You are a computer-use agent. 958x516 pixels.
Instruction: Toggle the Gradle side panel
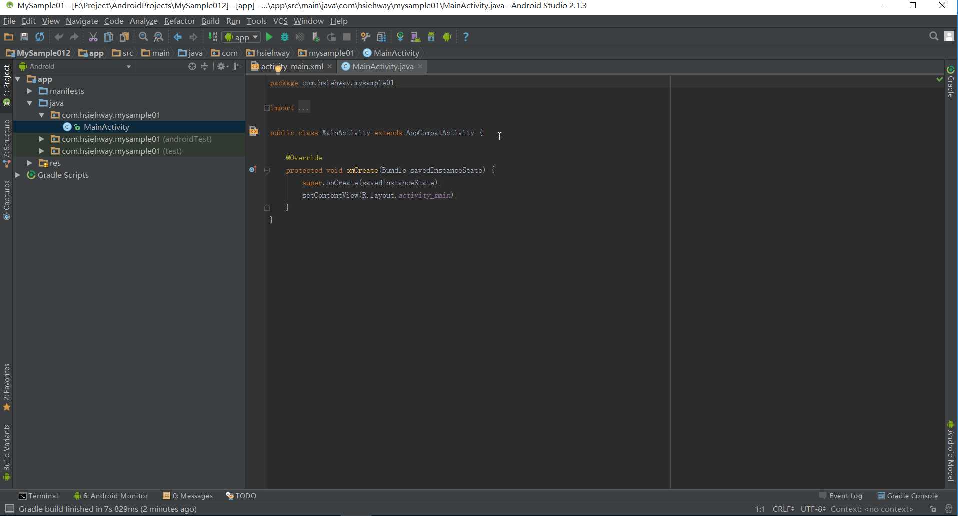[x=951, y=82]
